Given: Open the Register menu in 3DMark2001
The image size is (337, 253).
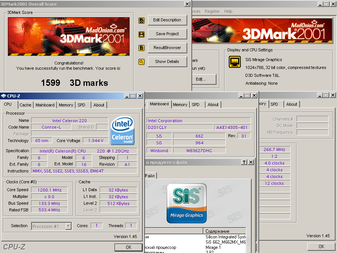Looking at the screenshot, I should [x=212, y=11].
